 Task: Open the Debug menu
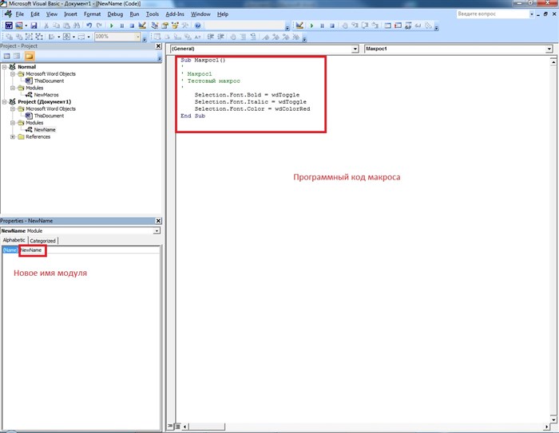(115, 14)
